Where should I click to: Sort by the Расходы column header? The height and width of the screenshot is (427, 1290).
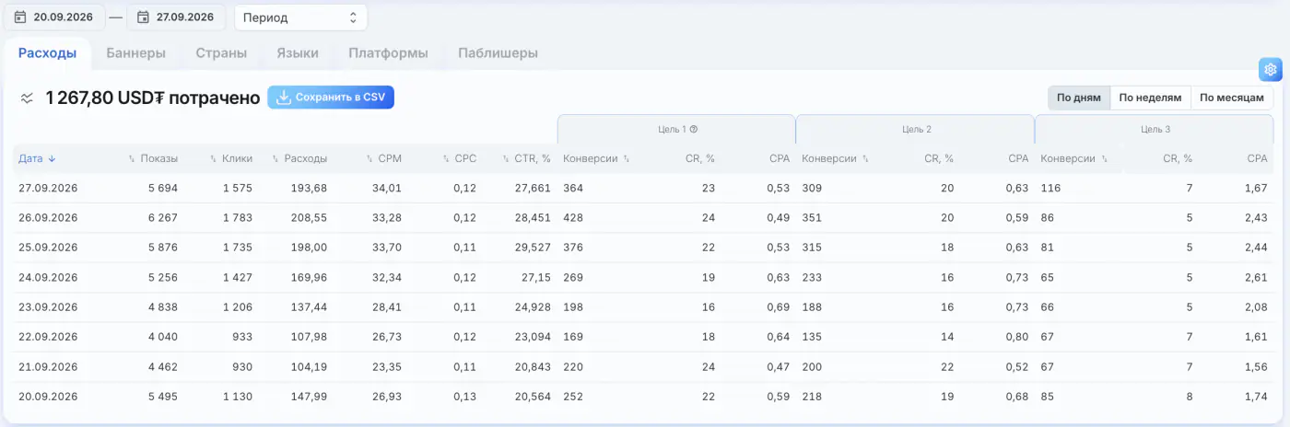[x=299, y=159]
